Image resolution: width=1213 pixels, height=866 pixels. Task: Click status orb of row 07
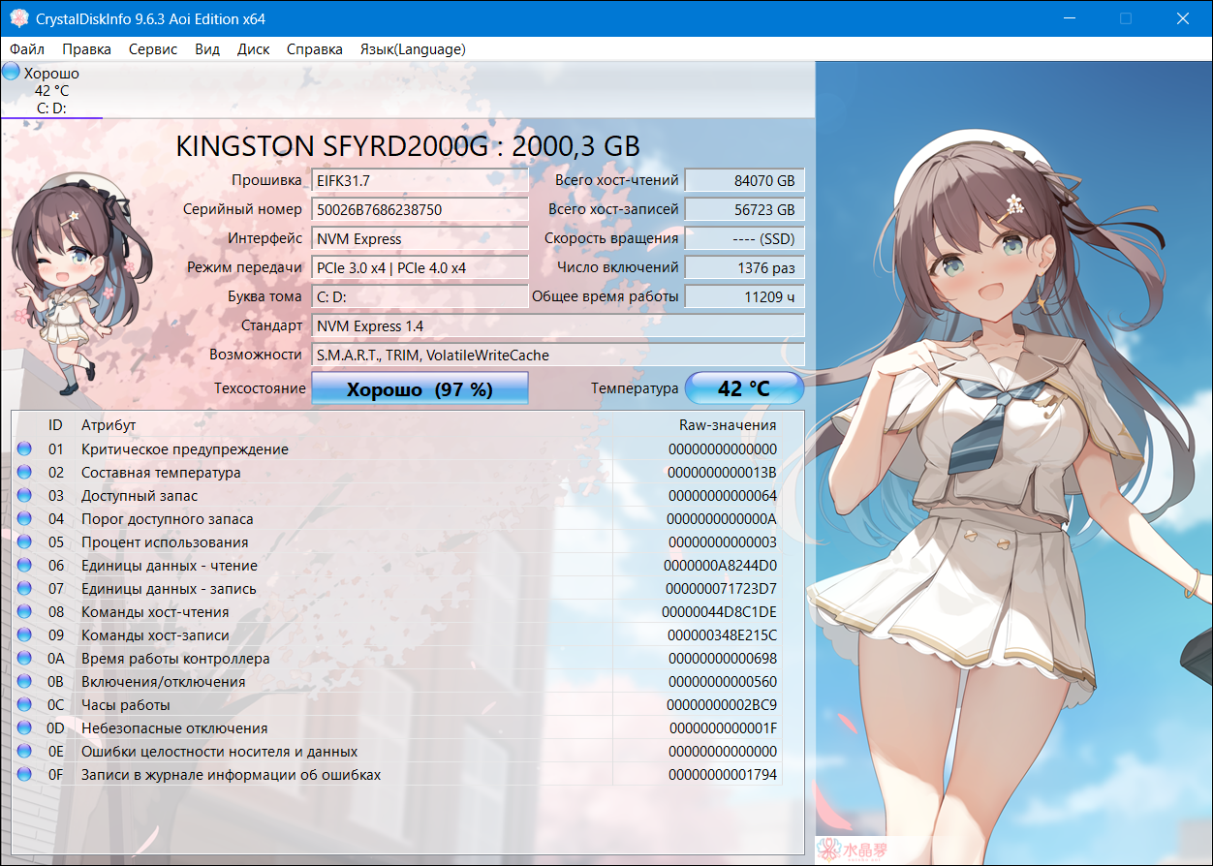pyautogui.click(x=24, y=588)
